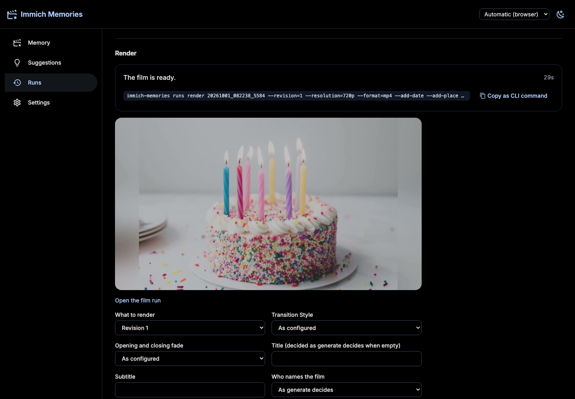Open the Transition Style dropdown

click(x=347, y=328)
